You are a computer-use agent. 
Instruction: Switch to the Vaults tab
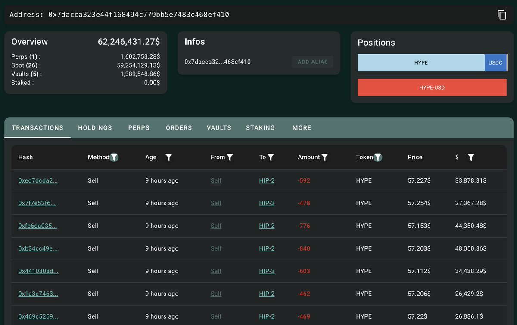point(219,128)
